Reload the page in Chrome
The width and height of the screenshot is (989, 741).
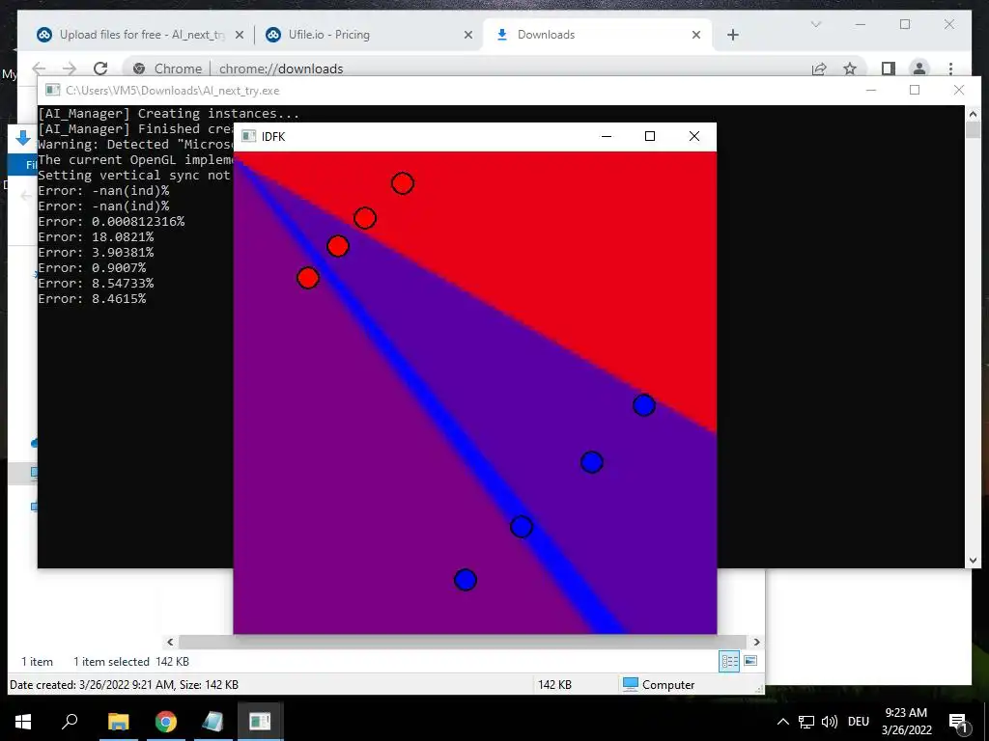[x=100, y=69]
